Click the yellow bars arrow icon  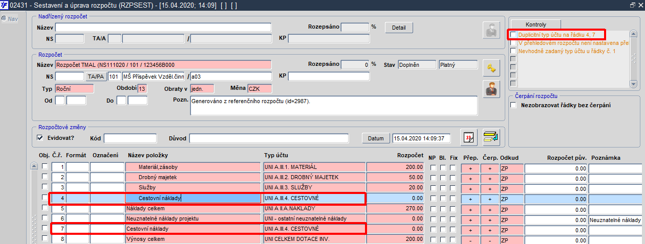pyautogui.click(x=491, y=138)
